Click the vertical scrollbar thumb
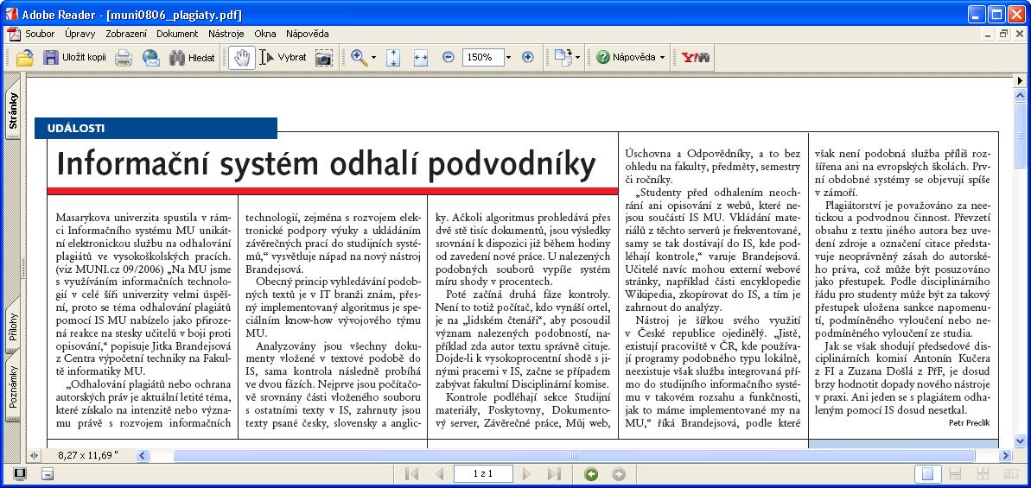Viewport: 1031px width, 488px height. pyautogui.click(x=1021, y=134)
